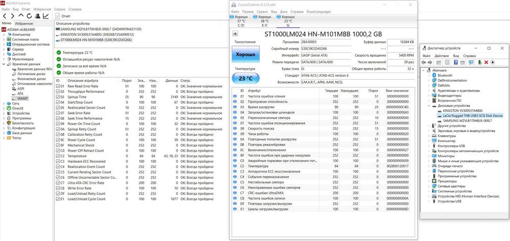Viewport: 510px width, 241px height.
Task: Open the Сервис menu in CrystalDiskInfo
Action: pos(262,11)
